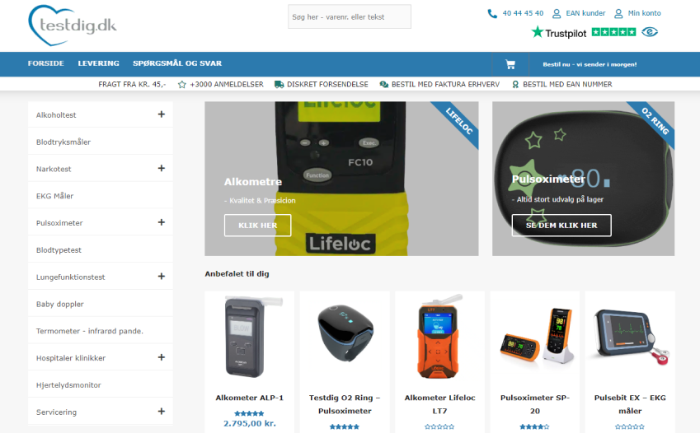
Task: Open Spørgsmål og svar in the navigation bar
Action: (x=177, y=63)
